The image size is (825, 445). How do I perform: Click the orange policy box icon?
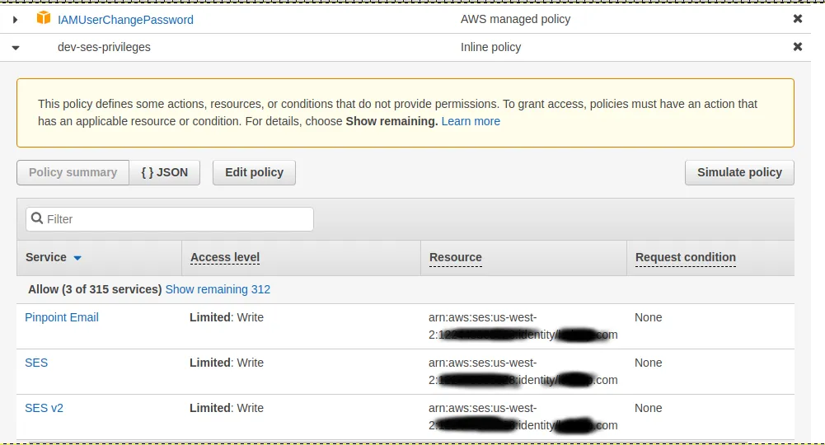pyautogui.click(x=43, y=18)
